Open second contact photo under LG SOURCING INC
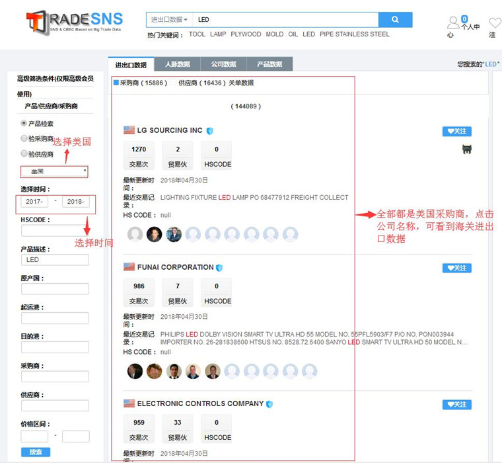Image resolution: width=502 pixels, height=463 pixels. tap(155, 234)
